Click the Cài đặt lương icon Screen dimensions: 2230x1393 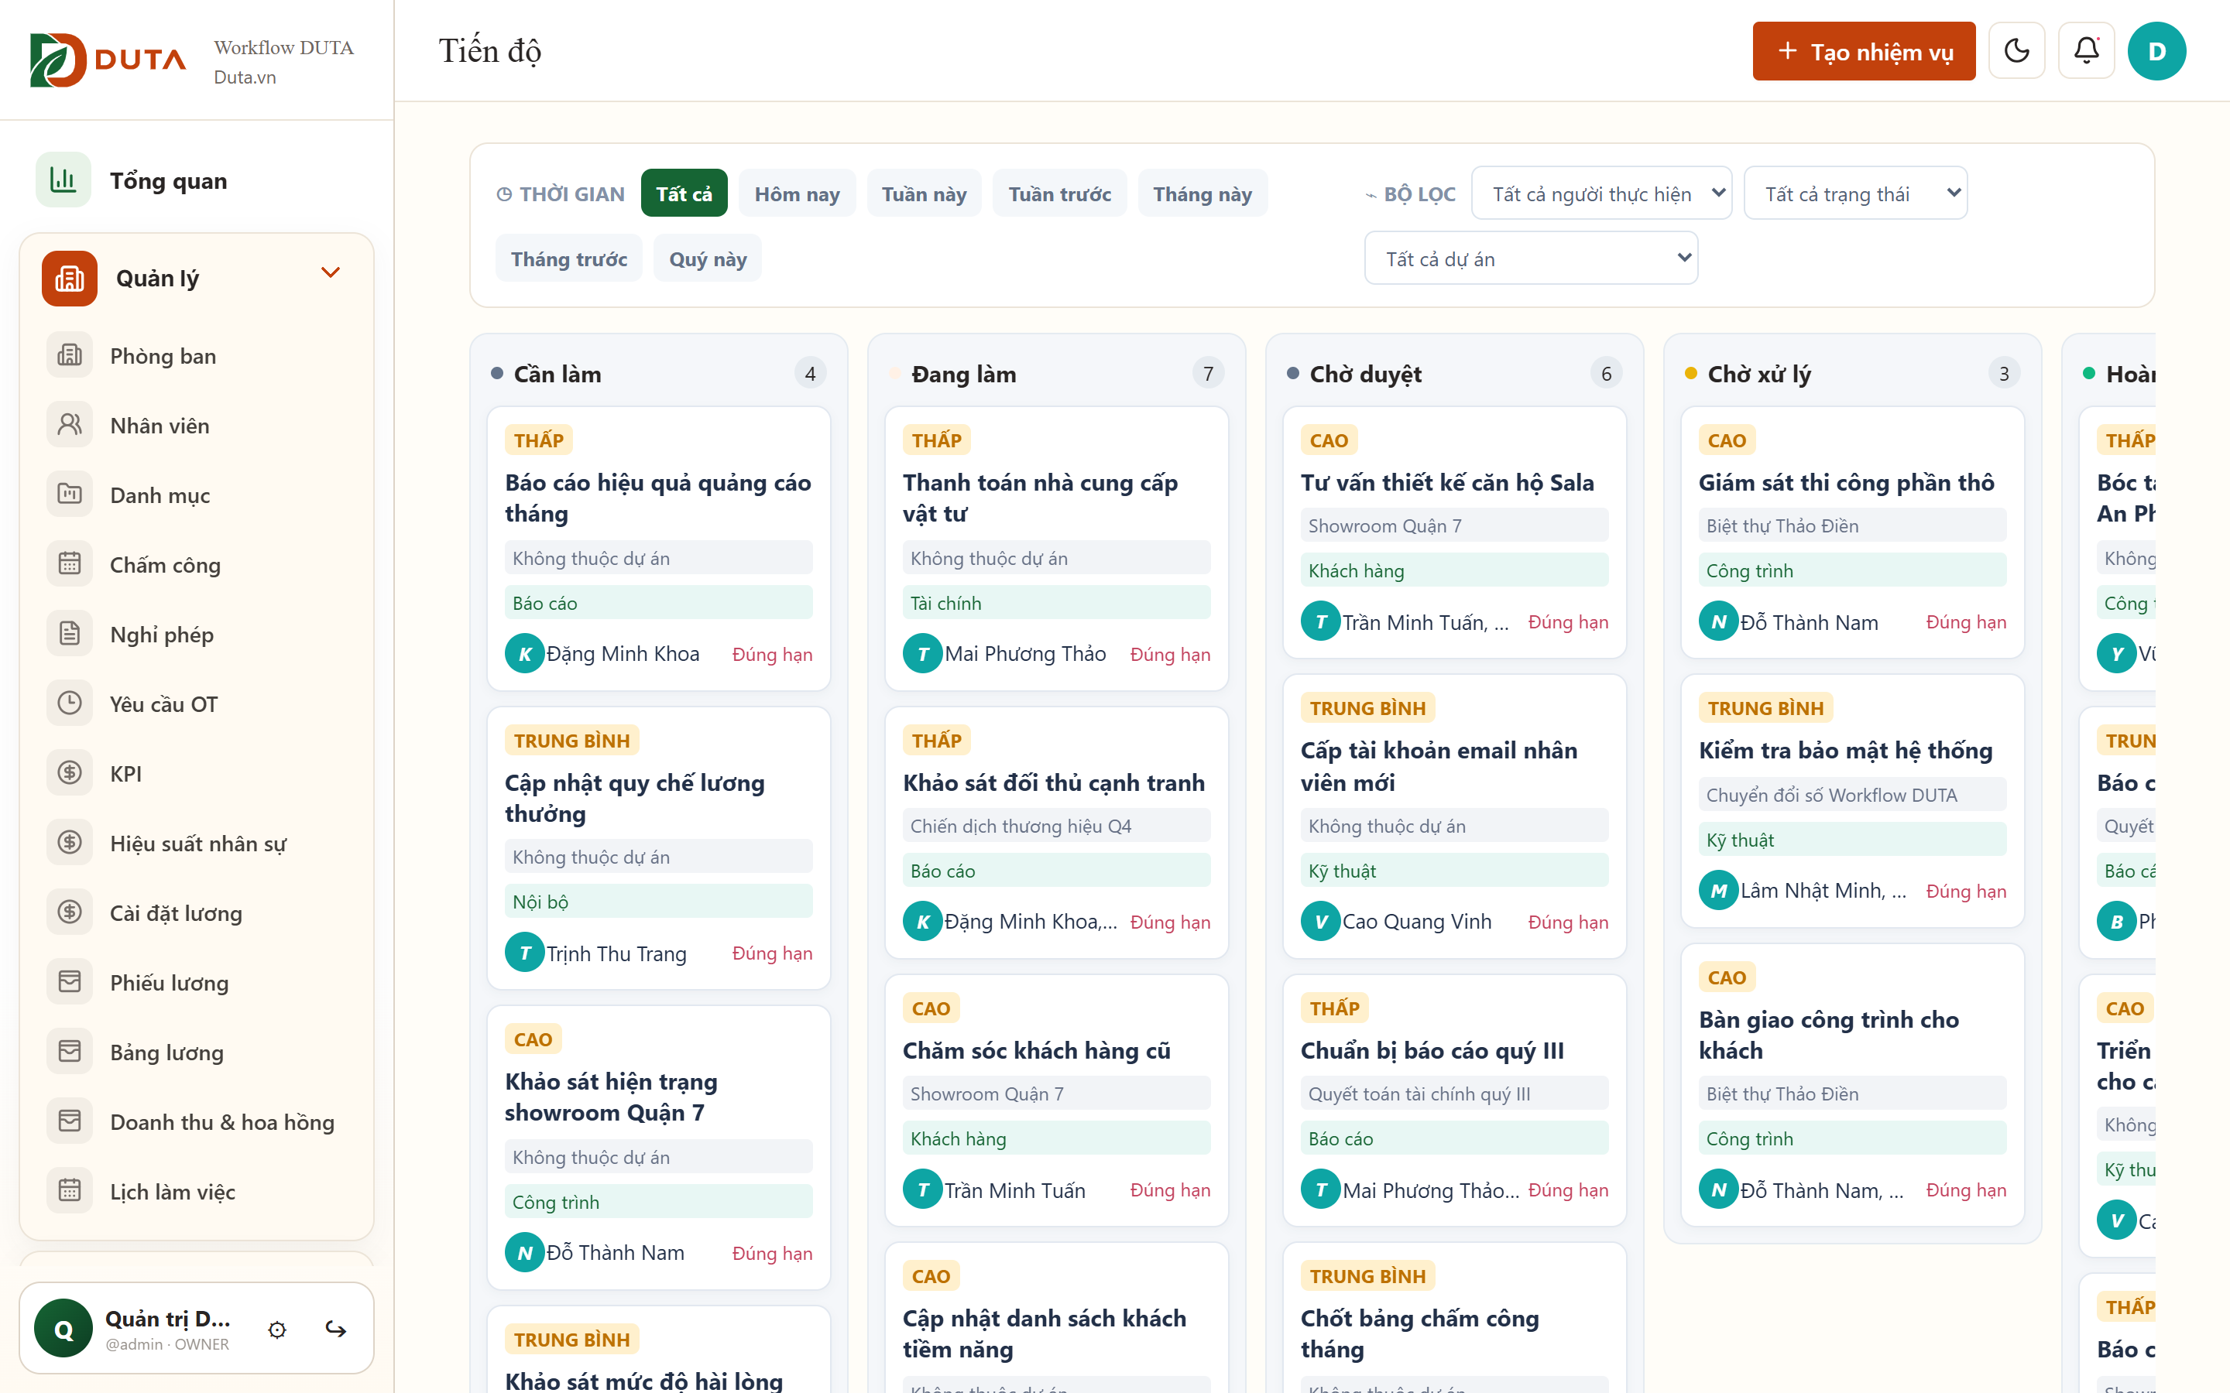click(70, 912)
